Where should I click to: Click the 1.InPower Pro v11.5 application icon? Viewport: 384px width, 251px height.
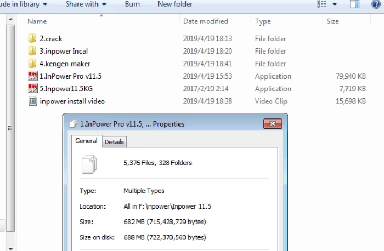click(33, 76)
